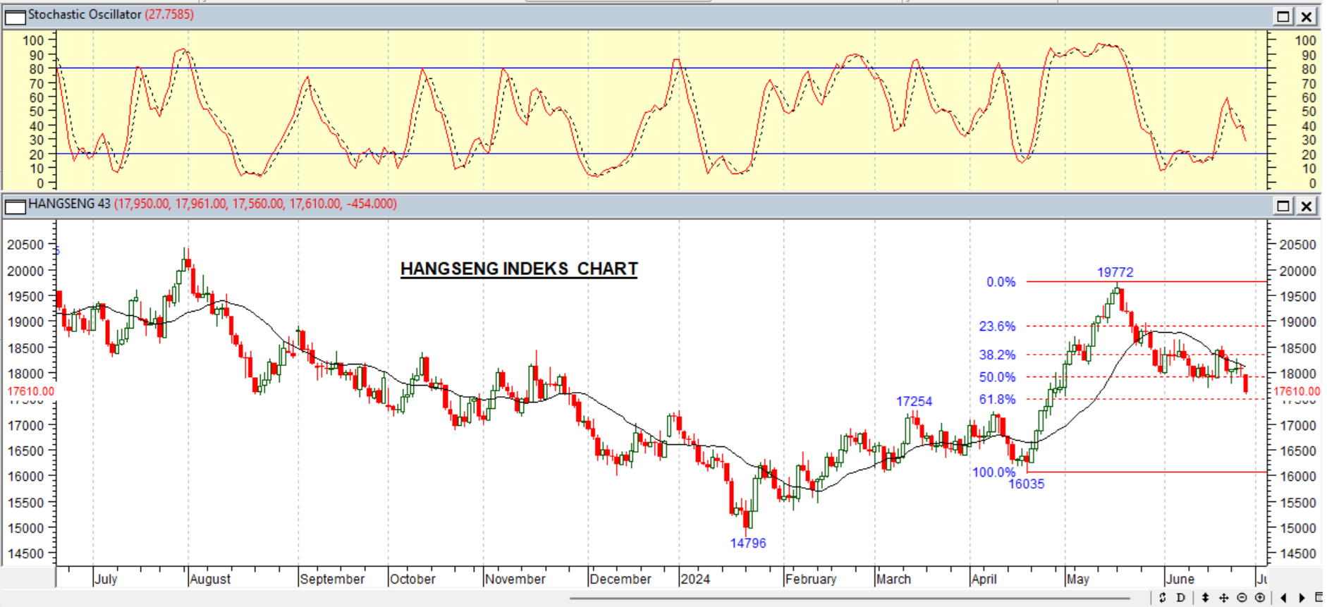Click the HANGSENG INDEKS CHART title text
The height and width of the screenshot is (607, 1327).
519,269
